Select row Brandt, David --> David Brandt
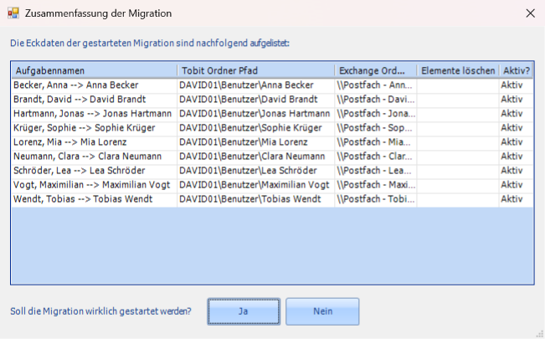 [272, 100]
